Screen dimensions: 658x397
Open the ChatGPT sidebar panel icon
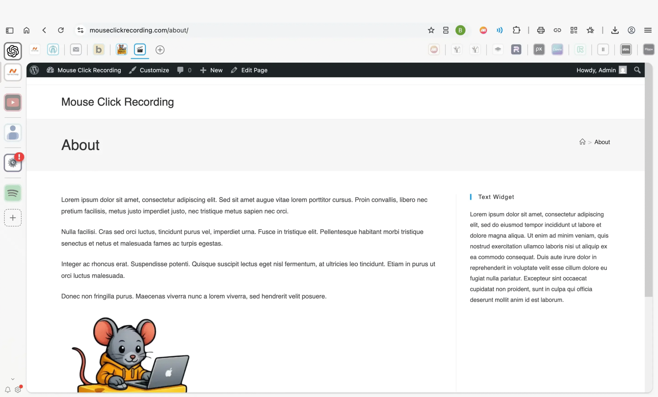click(x=13, y=51)
